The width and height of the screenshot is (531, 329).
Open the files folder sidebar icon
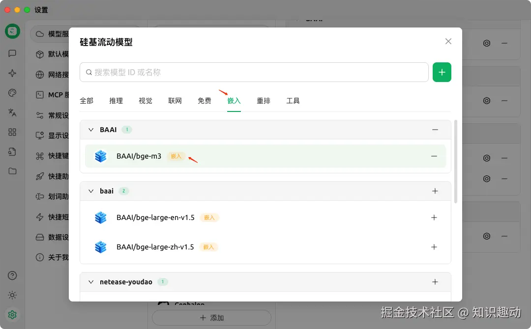coord(12,171)
